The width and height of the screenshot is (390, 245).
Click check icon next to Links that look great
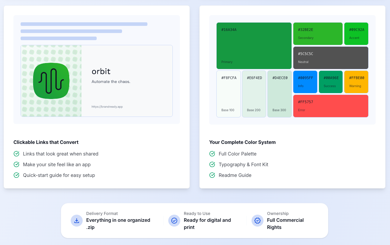[16, 154]
